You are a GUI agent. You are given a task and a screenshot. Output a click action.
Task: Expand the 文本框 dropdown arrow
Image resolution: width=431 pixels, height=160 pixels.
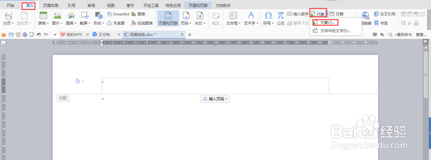click(239, 23)
